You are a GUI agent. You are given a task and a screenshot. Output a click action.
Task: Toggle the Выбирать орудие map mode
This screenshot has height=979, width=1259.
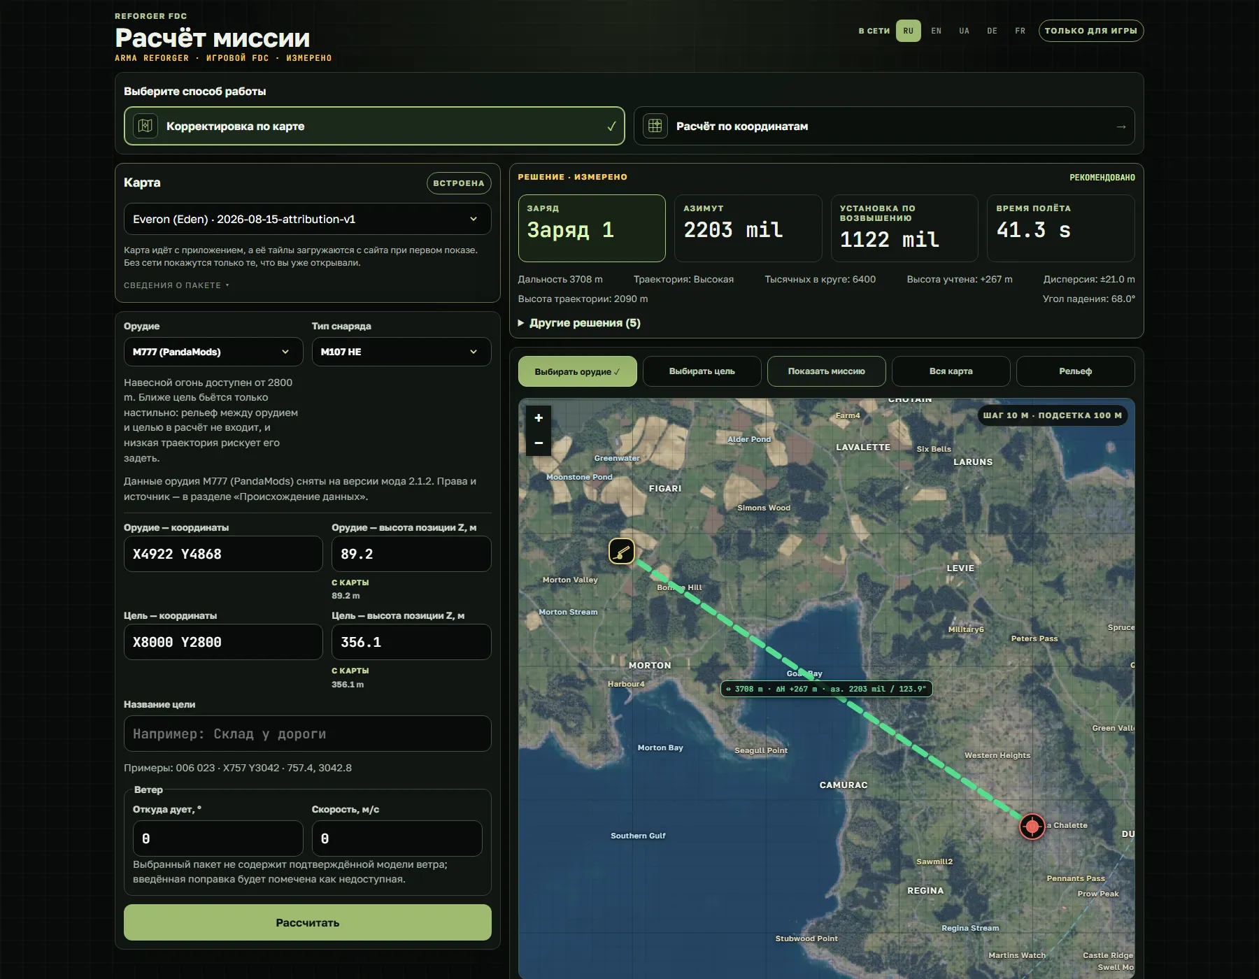pyautogui.click(x=578, y=371)
